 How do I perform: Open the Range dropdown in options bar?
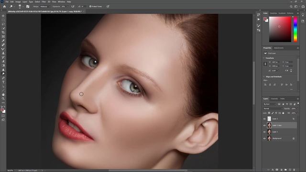coord(45,6)
